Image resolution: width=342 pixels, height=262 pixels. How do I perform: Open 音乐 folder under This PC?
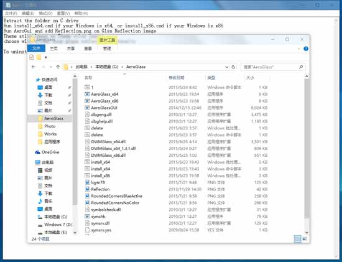point(48,201)
